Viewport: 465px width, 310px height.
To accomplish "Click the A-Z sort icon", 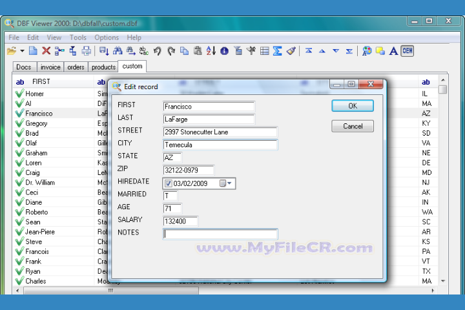I will pos(211,51).
